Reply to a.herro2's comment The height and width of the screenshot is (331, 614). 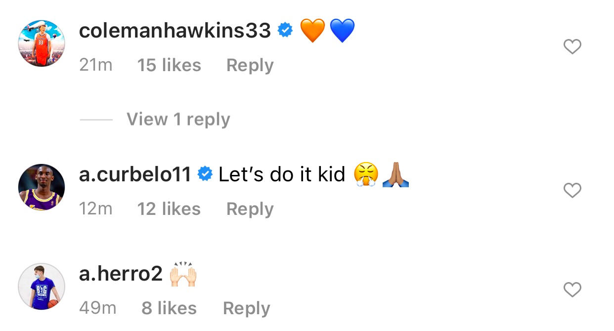pyautogui.click(x=246, y=309)
